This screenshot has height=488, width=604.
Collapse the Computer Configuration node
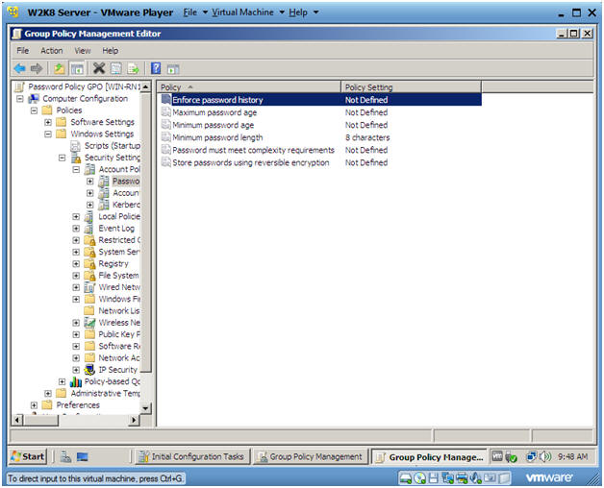(20, 99)
